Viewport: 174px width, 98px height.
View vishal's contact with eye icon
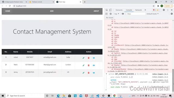(94, 58)
